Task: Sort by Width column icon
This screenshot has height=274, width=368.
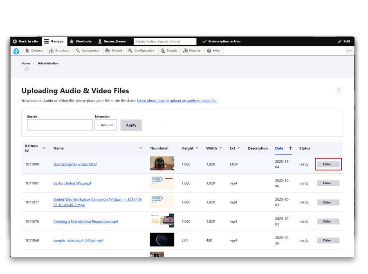Action: (221, 148)
